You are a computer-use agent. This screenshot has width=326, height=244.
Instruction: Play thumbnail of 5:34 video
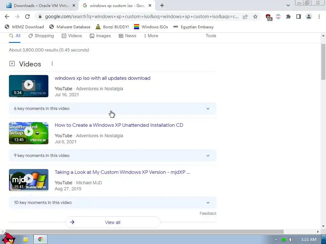(x=29, y=86)
